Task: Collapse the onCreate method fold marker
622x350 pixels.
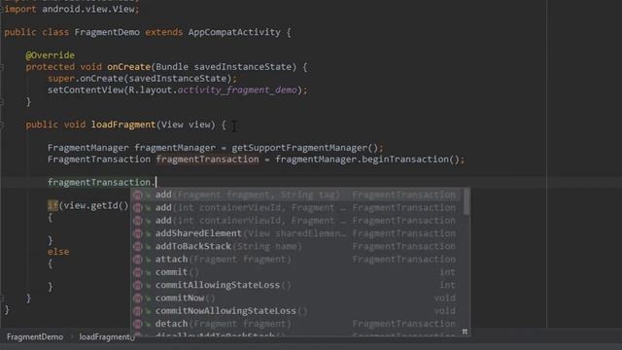Action: tap(2, 67)
